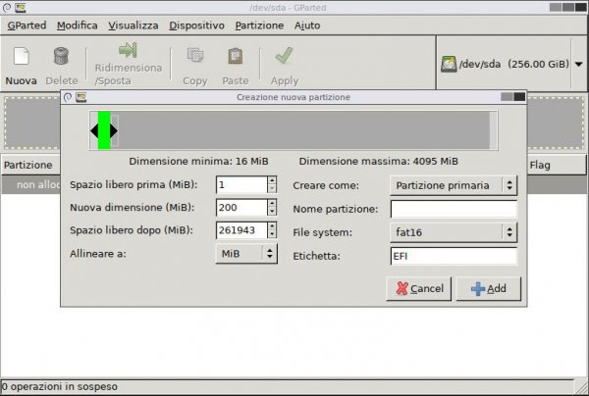
Task: Open the Allineare a MiB dropdown
Action: pos(246,254)
